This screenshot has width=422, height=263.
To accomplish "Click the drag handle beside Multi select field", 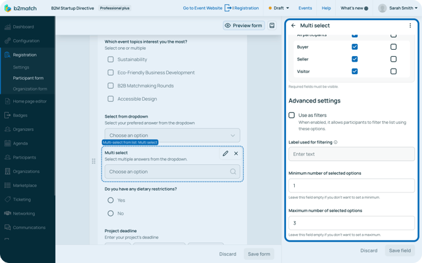I will [94, 161].
